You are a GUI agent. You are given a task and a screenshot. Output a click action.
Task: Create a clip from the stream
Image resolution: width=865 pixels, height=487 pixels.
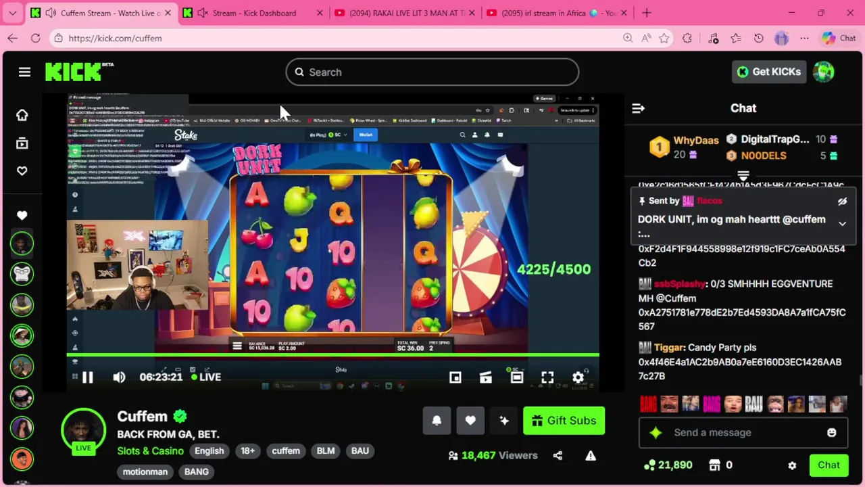coord(486,377)
